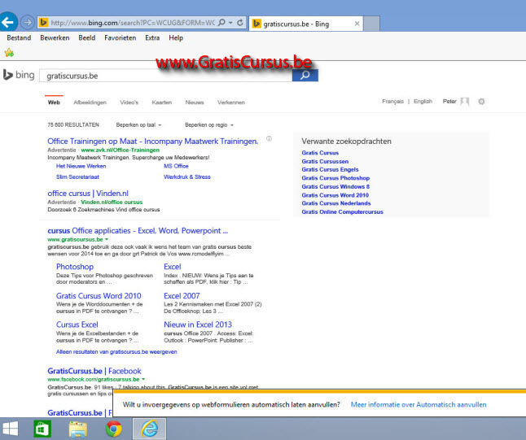Click the Bing logo

[x=19, y=75]
